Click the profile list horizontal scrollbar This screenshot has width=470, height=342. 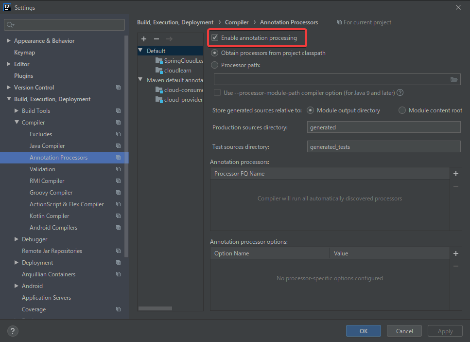155,308
